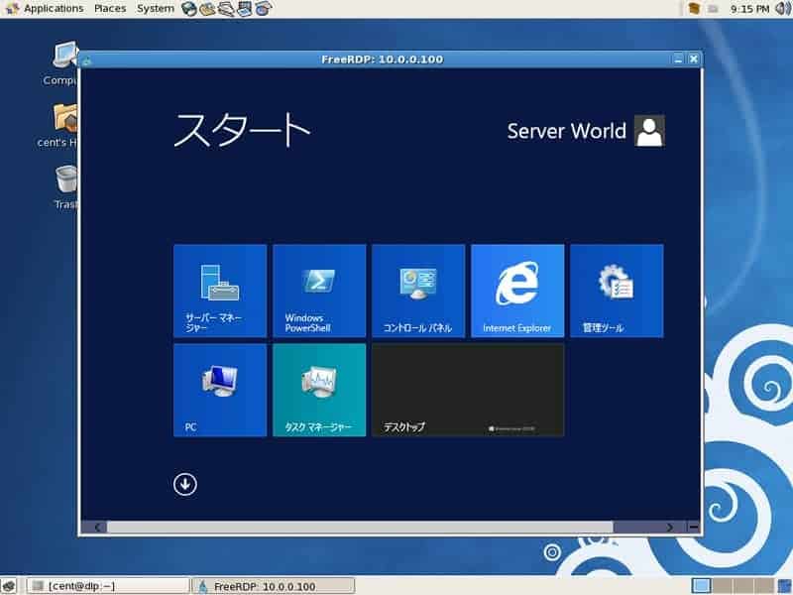Image resolution: width=793 pixels, height=595 pixels.
Task: Select the FreeRDP 10.0.0.100 taskbar button
Action: [274, 586]
